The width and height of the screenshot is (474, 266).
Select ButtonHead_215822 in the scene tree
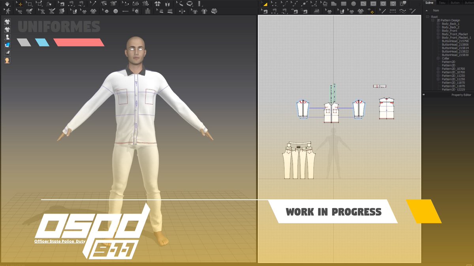455,51
